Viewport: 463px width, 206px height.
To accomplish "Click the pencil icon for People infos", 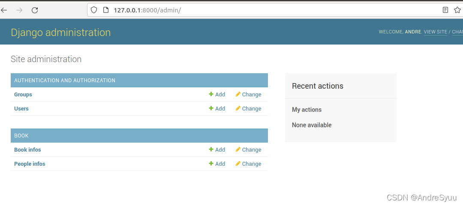I will pos(238,164).
